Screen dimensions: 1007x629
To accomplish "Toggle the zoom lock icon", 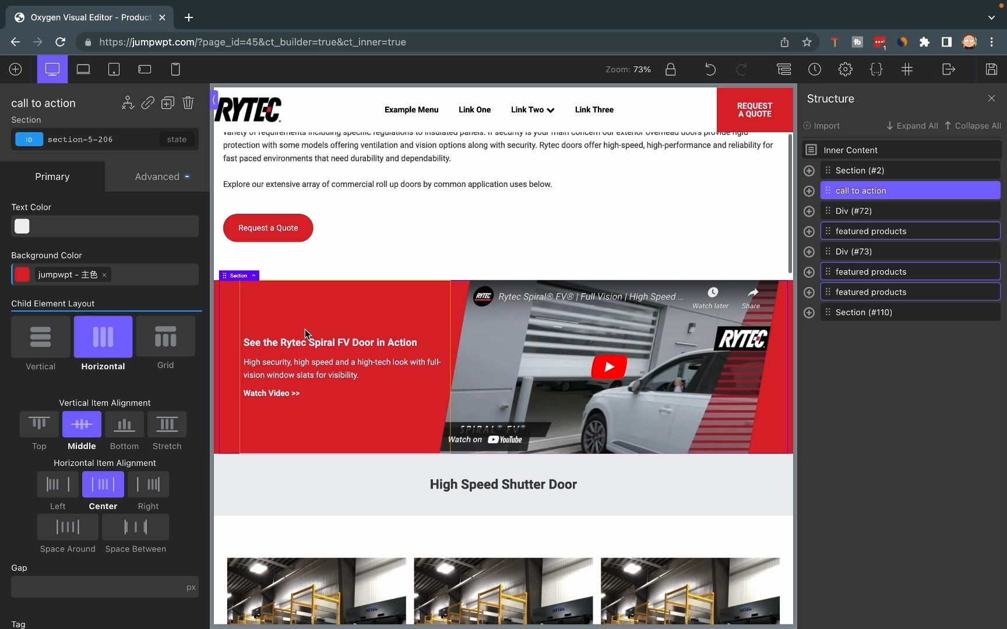I will (671, 69).
